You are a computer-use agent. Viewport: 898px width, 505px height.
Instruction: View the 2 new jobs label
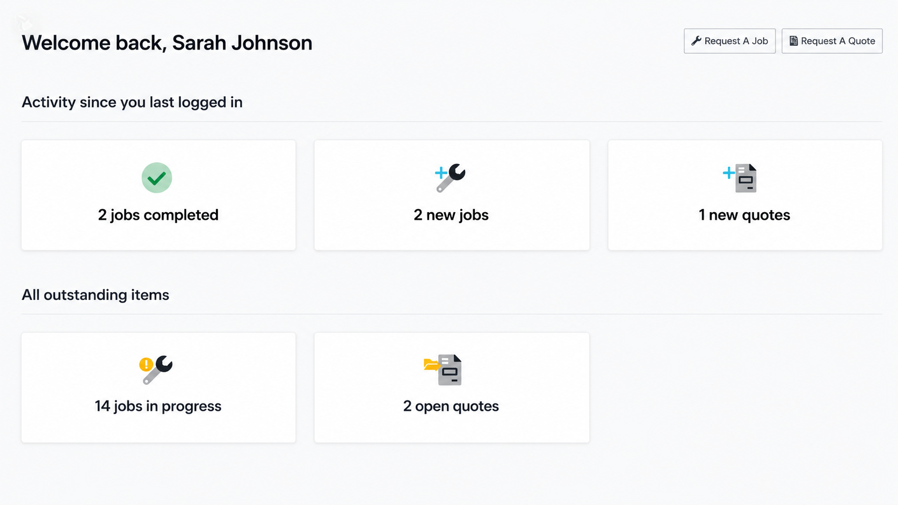pyautogui.click(x=451, y=215)
